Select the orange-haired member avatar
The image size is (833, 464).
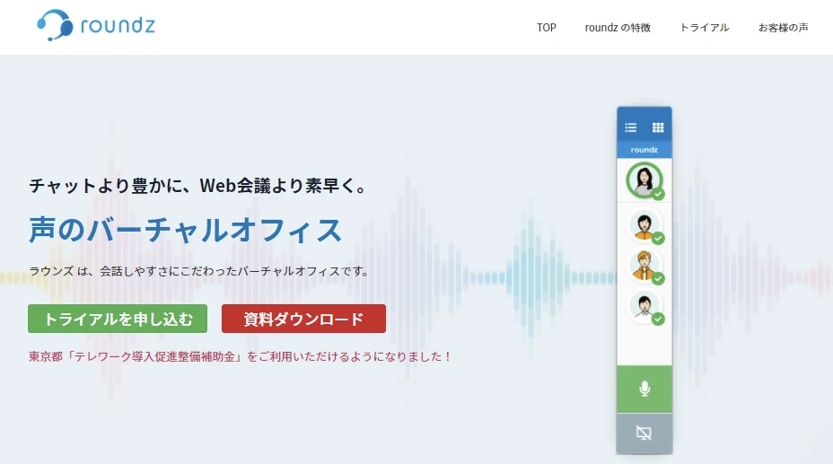click(x=643, y=265)
